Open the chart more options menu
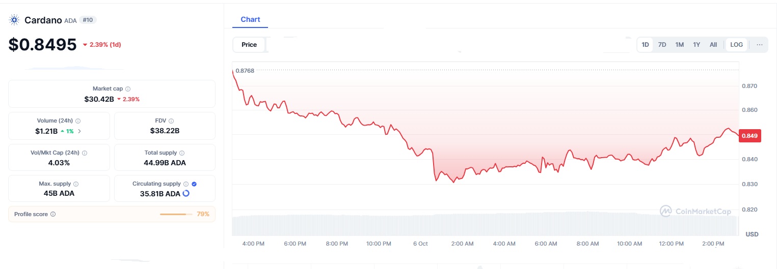The width and height of the screenshot is (777, 269). tap(760, 45)
